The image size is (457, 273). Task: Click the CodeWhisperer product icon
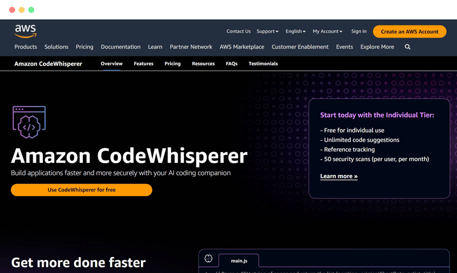(29, 122)
